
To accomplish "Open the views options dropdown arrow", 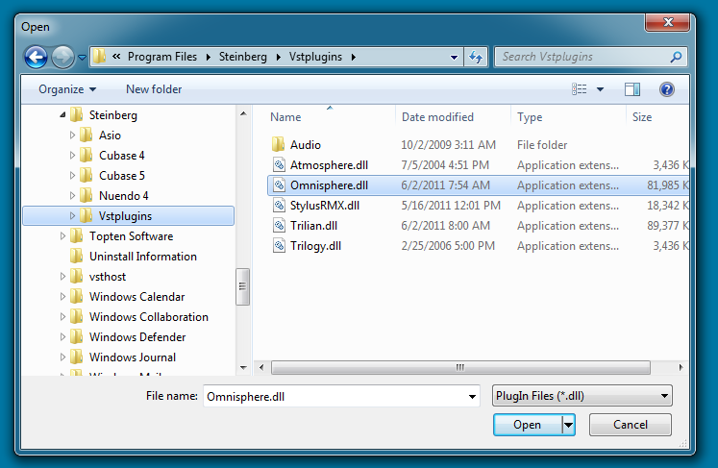I will (x=600, y=89).
